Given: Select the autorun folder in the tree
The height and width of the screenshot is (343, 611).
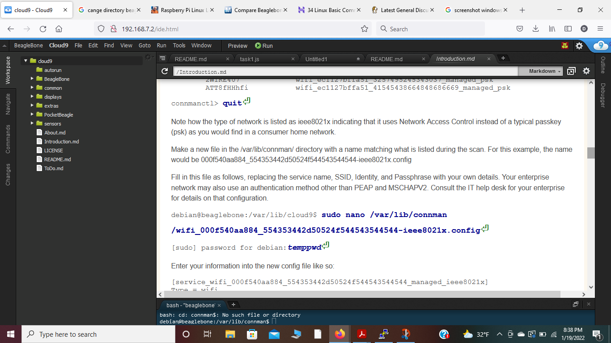Looking at the screenshot, I should point(53,70).
